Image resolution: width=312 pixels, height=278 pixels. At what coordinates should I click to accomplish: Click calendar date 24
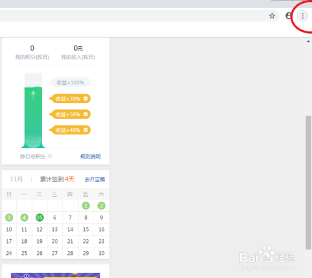click(9, 253)
